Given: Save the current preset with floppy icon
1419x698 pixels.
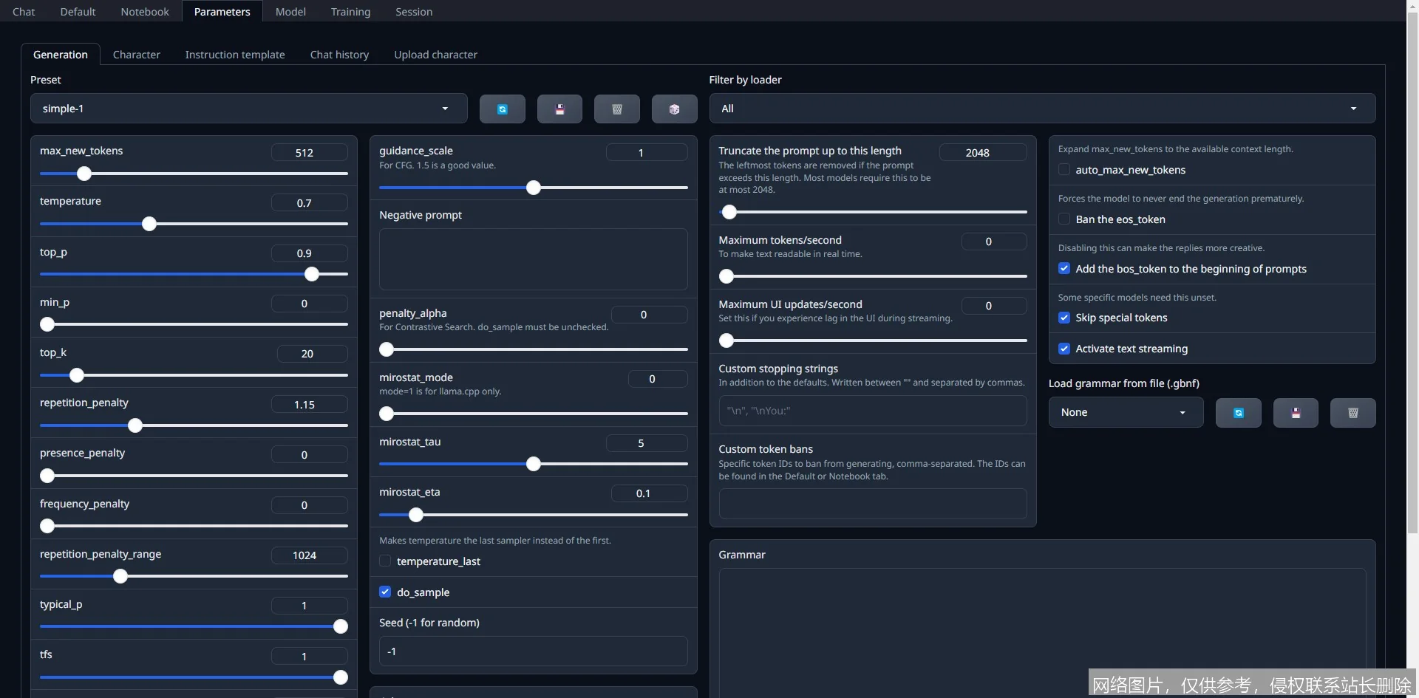Looking at the screenshot, I should (x=559, y=109).
